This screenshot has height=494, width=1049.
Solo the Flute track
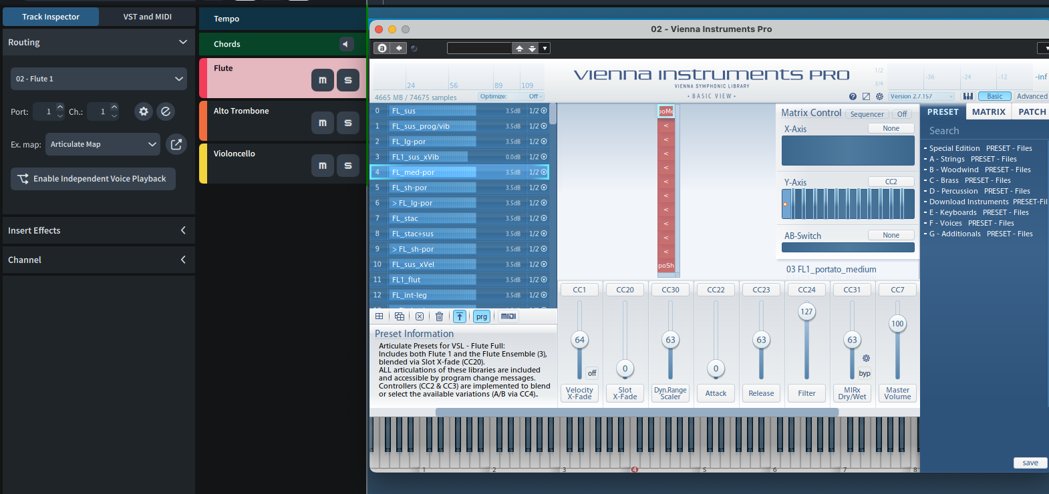point(348,80)
